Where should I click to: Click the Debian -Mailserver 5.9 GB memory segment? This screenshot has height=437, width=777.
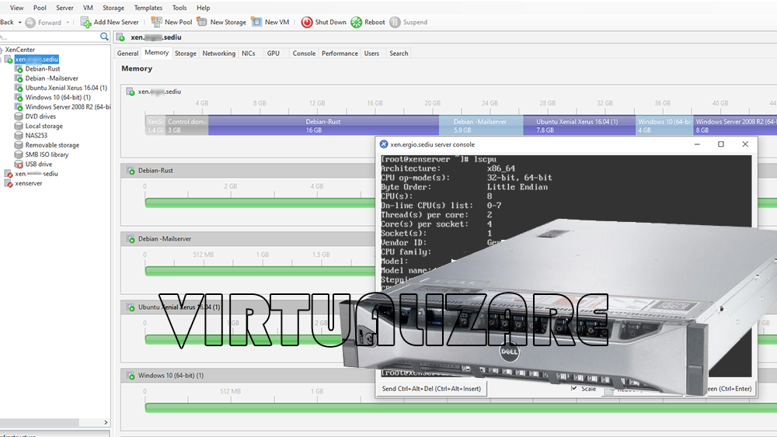(480, 126)
